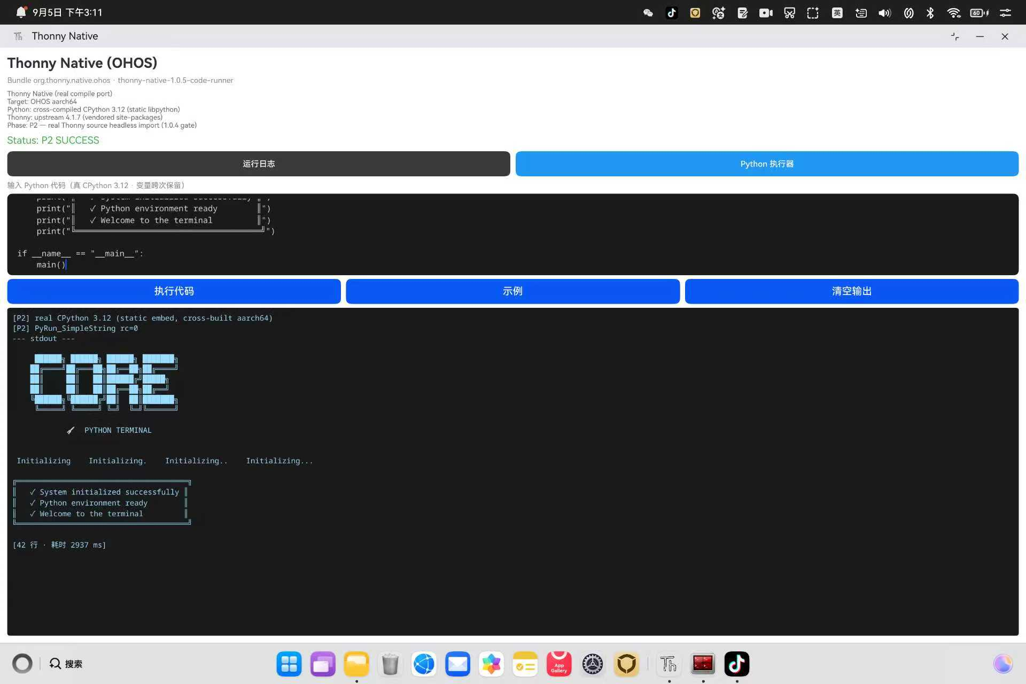Open Settings gear in the dock
This screenshot has width=1026, height=684.
593,664
